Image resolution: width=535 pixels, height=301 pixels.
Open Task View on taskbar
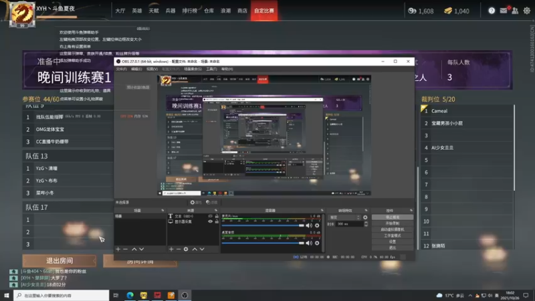click(116, 295)
